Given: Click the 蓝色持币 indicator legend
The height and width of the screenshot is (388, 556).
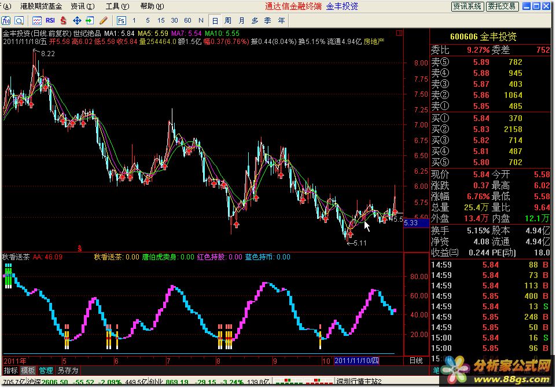Looking at the screenshot, I should [x=267, y=257].
